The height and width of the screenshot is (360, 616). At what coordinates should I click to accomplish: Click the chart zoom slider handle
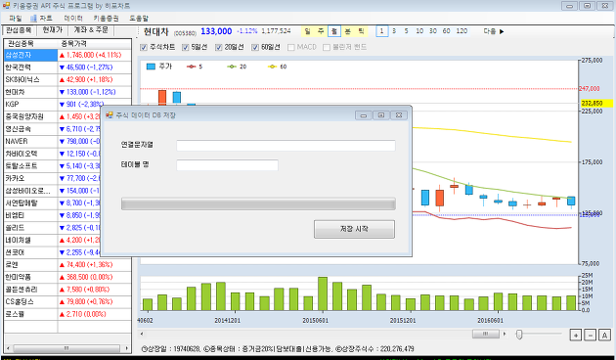point(519,335)
